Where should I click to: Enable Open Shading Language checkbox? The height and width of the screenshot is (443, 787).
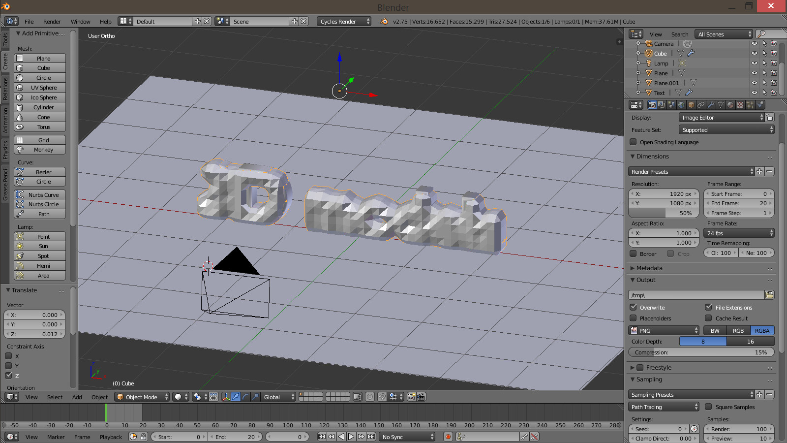(x=634, y=142)
